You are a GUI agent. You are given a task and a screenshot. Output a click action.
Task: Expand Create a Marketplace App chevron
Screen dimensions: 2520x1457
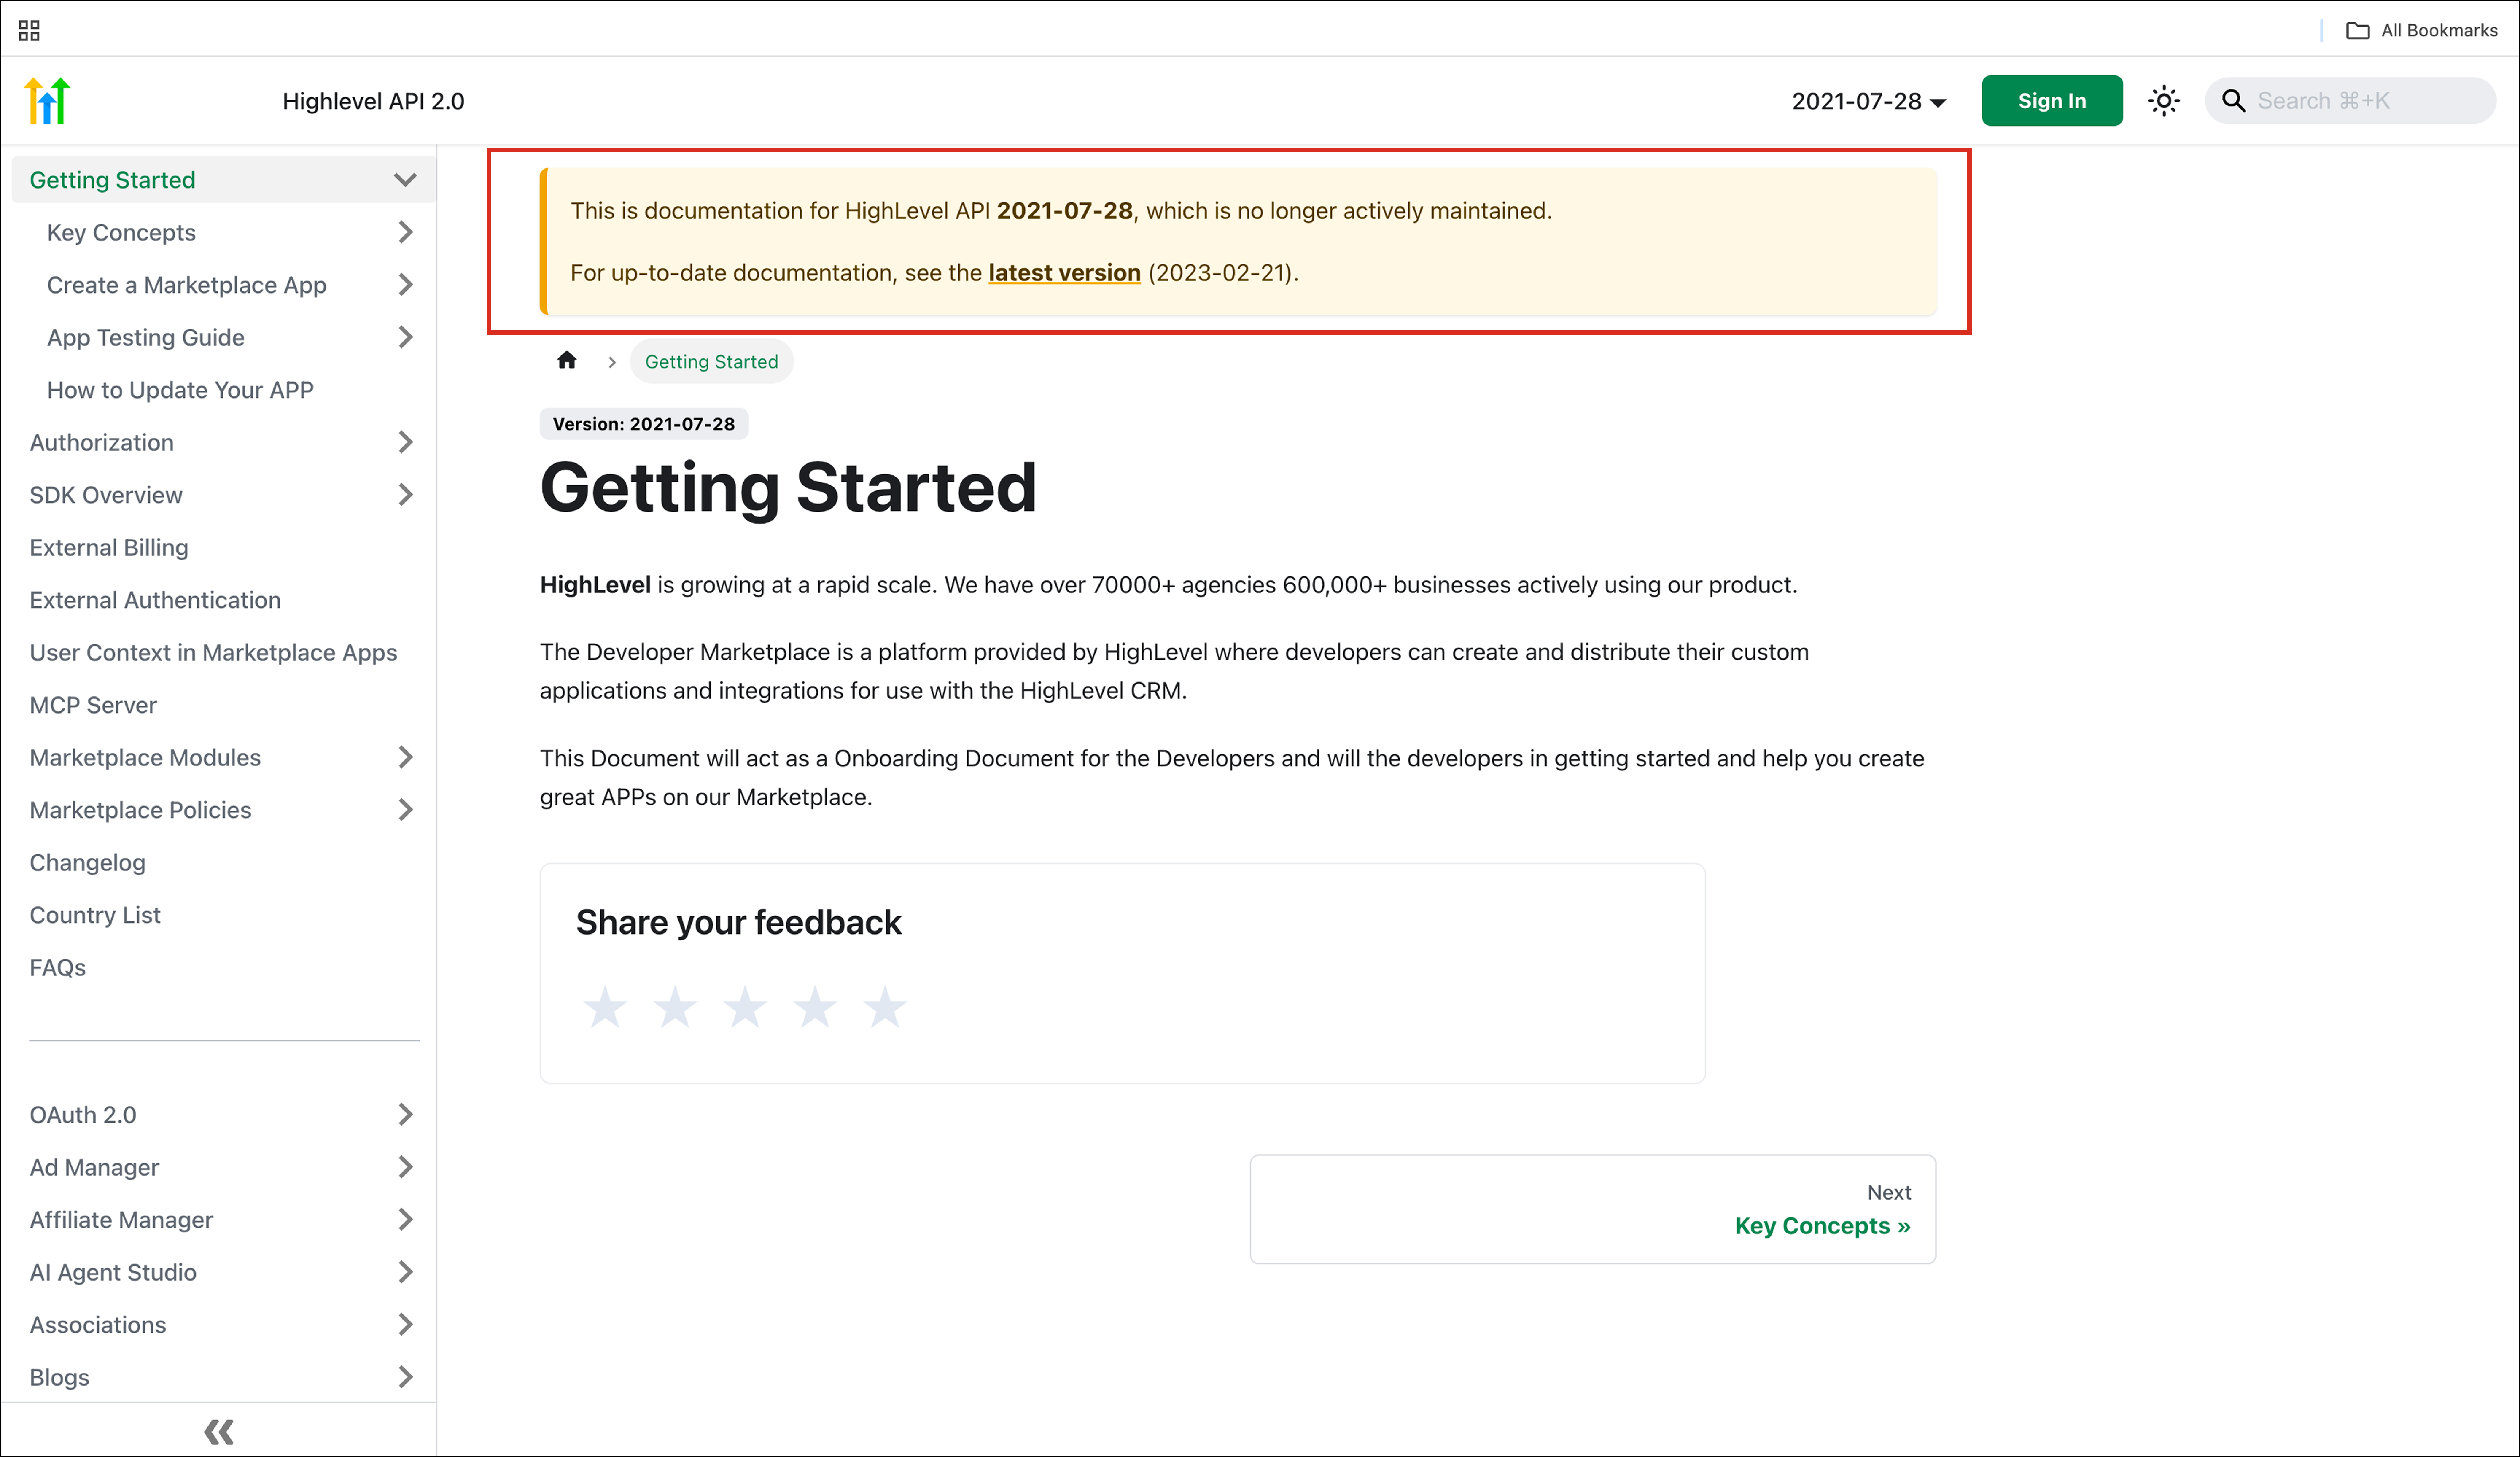pyautogui.click(x=405, y=285)
